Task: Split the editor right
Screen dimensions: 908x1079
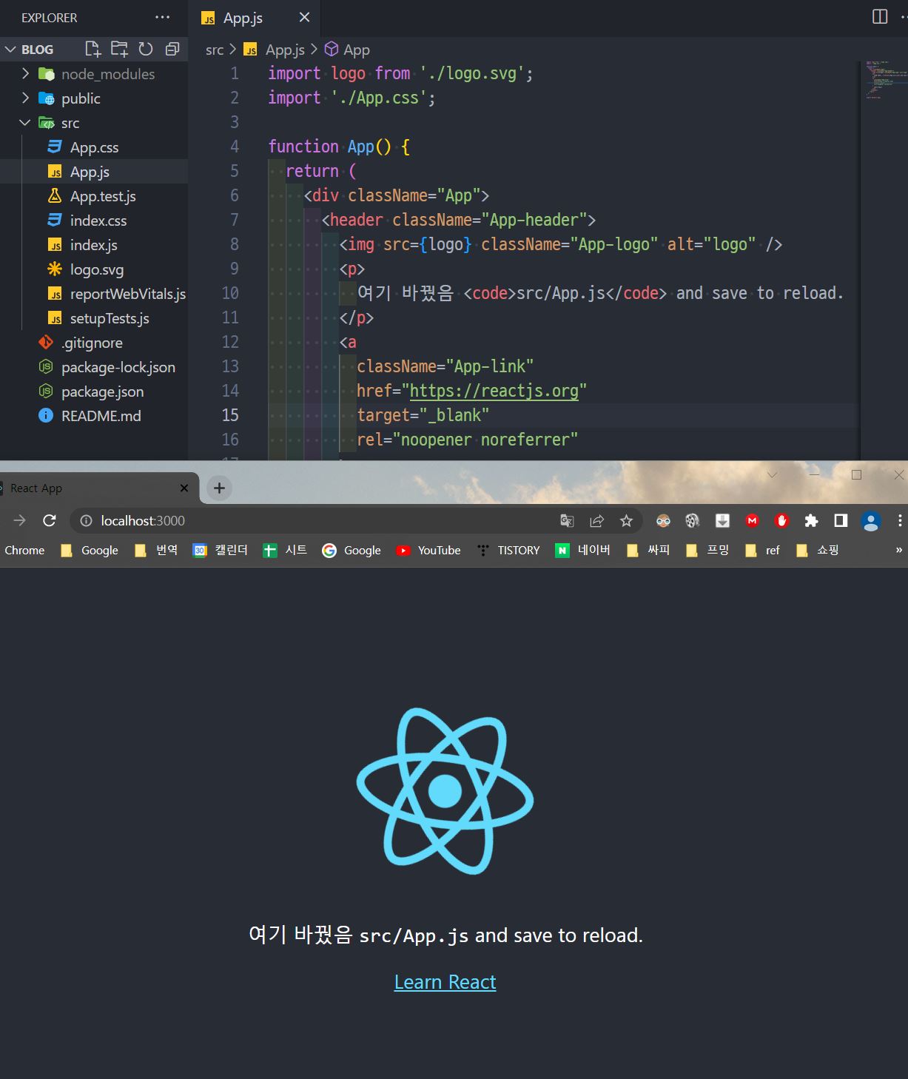Action: pyautogui.click(x=880, y=17)
